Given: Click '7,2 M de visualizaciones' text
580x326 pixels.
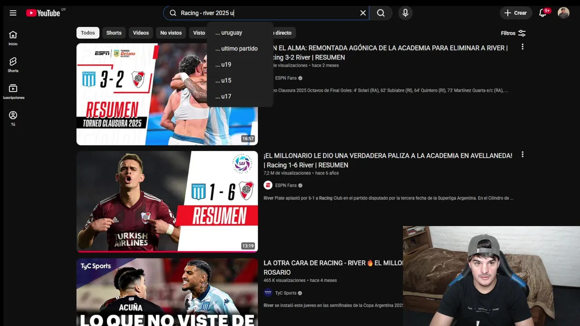Looking at the screenshot, I should [x=287, y=173].
